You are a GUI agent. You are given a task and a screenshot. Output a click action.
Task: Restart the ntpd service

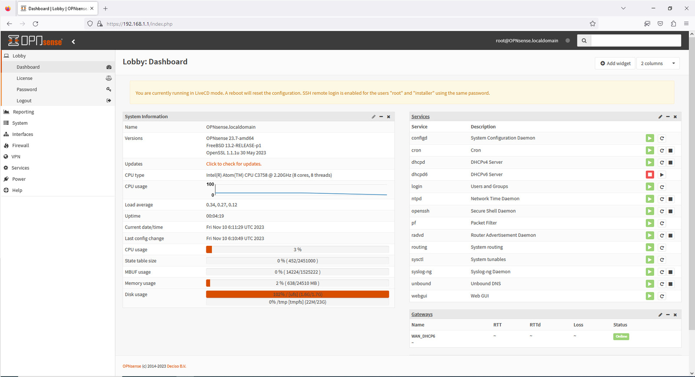662,199
